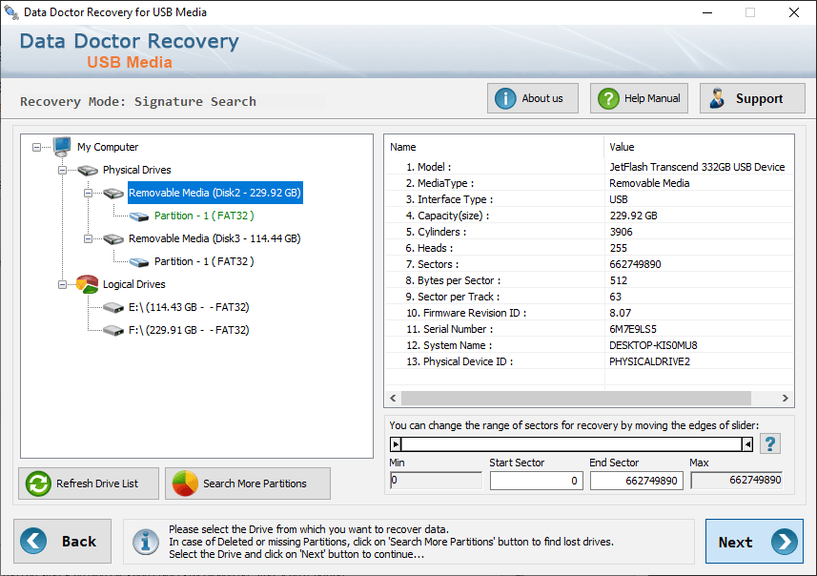Click the details list left scroll arrow
The image size is (817, 576).
pos(393,399)
